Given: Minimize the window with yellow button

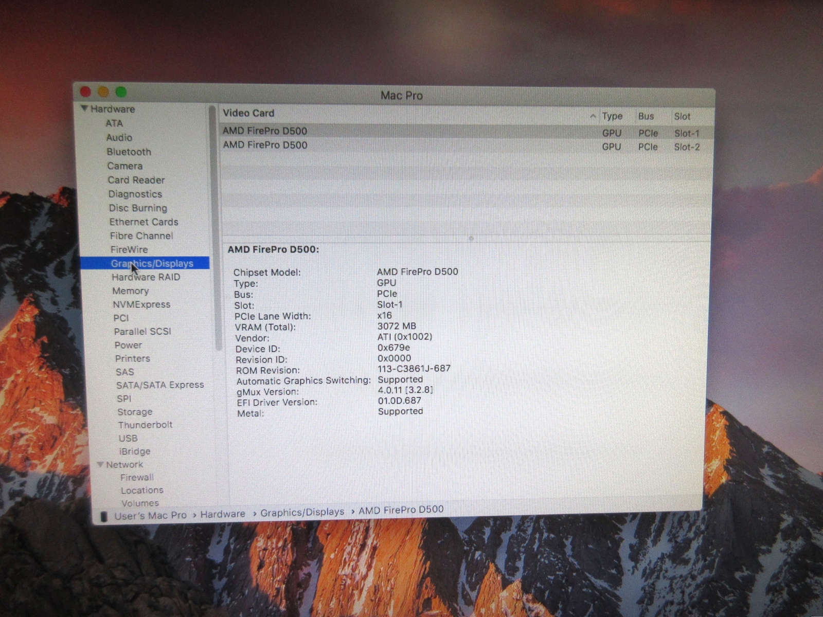Looking at the screenshot, I should pyautogui.click(x=103, y=92).
